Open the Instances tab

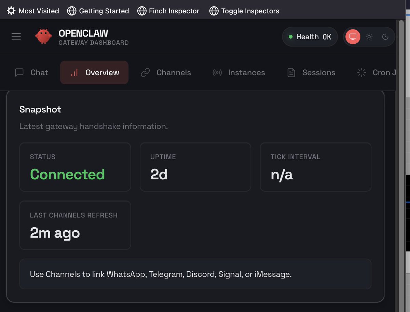click(239, 72)
